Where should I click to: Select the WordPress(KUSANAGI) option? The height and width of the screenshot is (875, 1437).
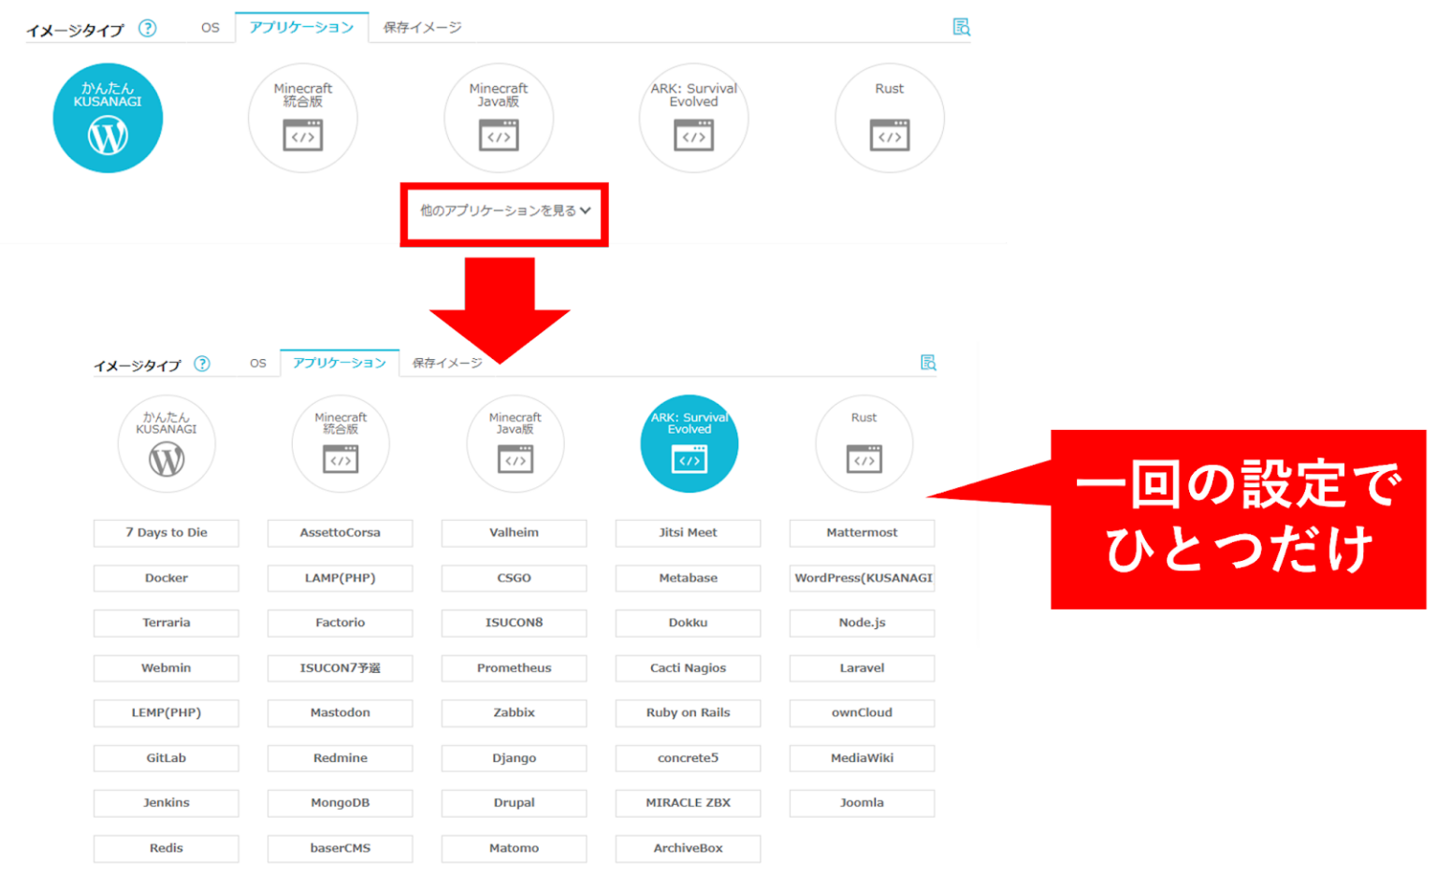862,578
